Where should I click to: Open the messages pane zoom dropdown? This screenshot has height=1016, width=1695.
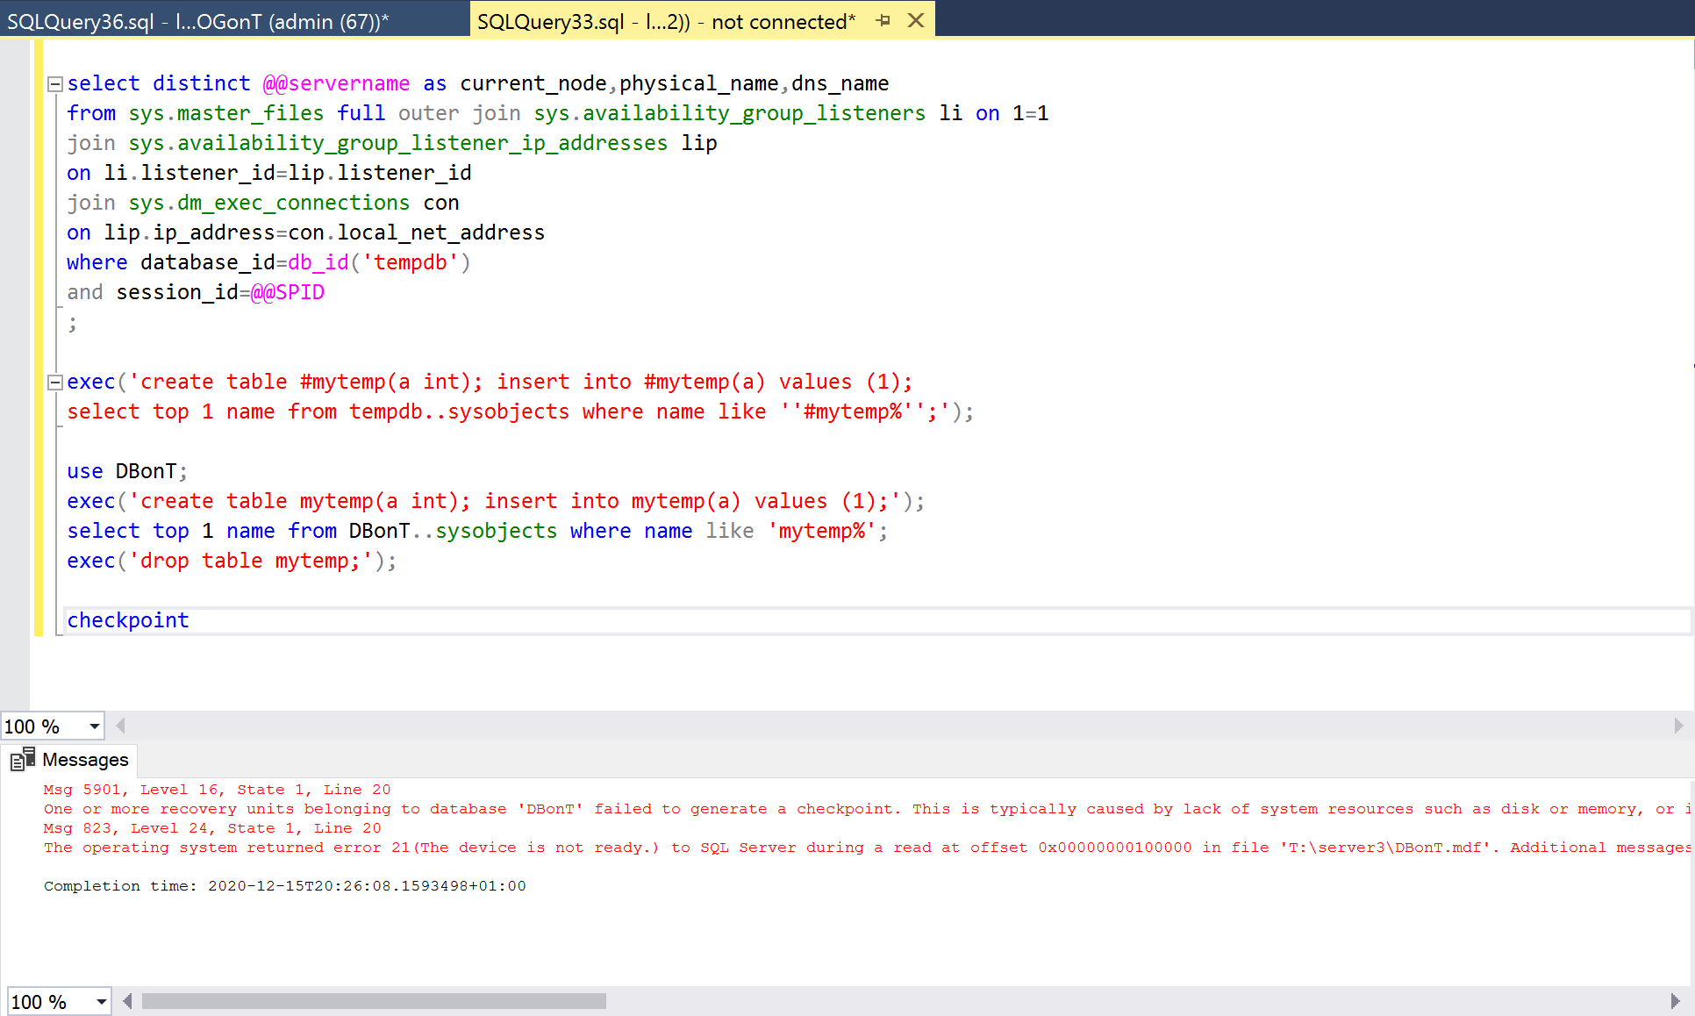pos(101,1002)
